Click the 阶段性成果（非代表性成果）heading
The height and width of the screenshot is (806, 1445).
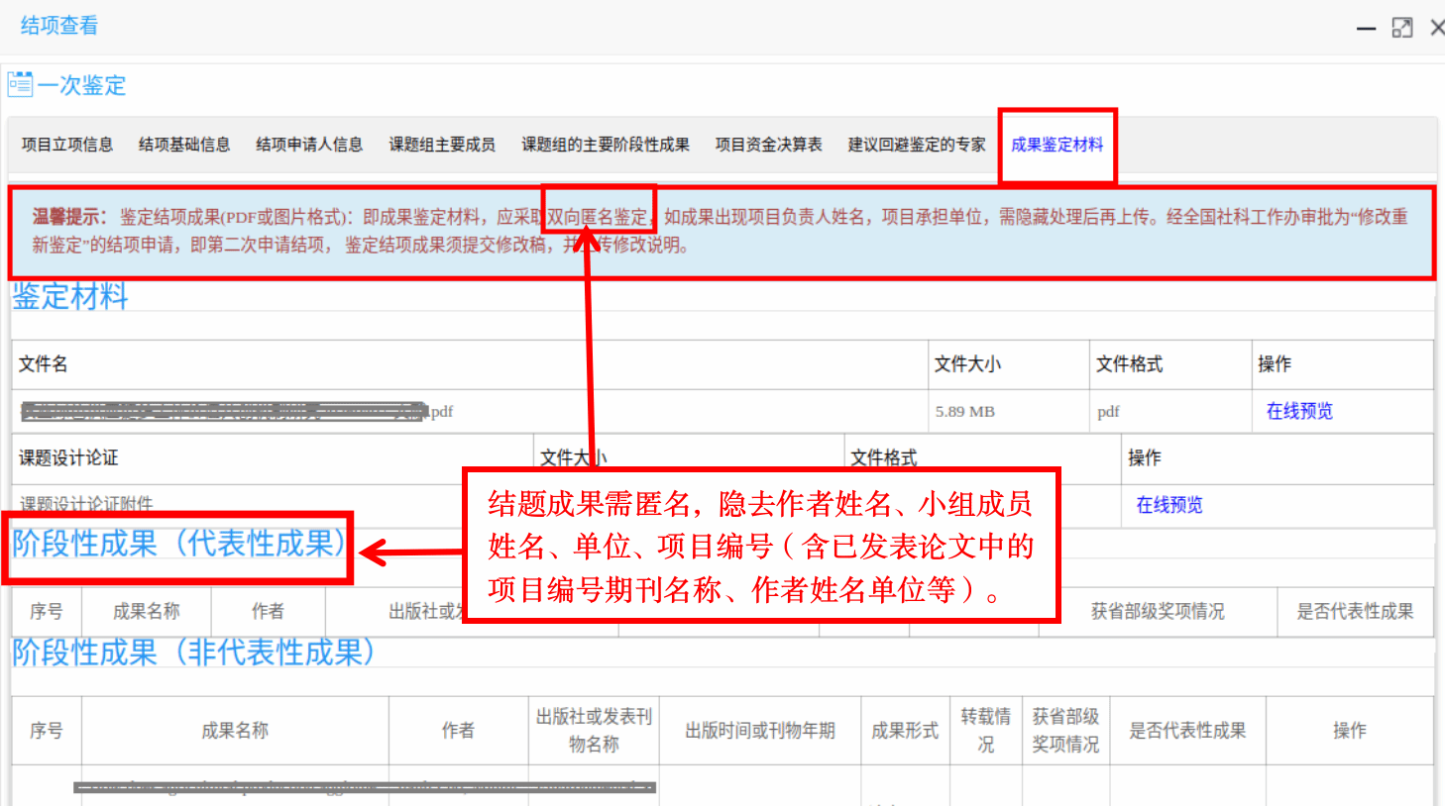pyautogui.click(x=194, y=653)
